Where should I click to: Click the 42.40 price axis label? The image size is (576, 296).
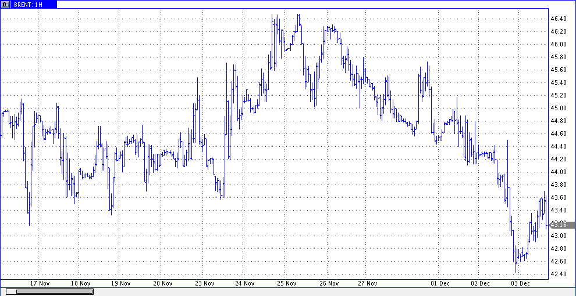click(557, 274)
